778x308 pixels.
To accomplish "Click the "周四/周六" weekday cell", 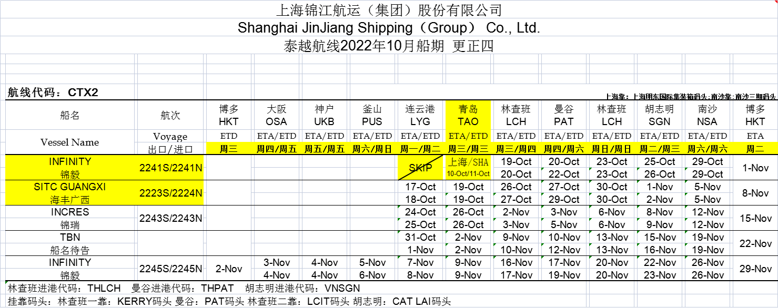I will [564, 149].
